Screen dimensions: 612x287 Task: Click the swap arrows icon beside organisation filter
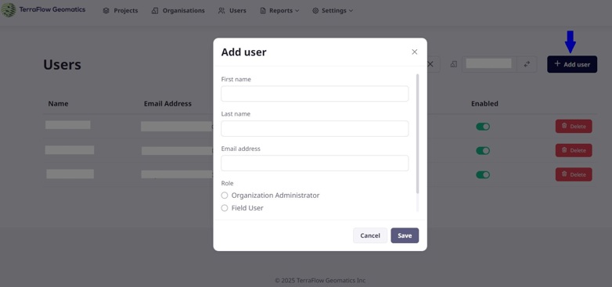point(527,64)
